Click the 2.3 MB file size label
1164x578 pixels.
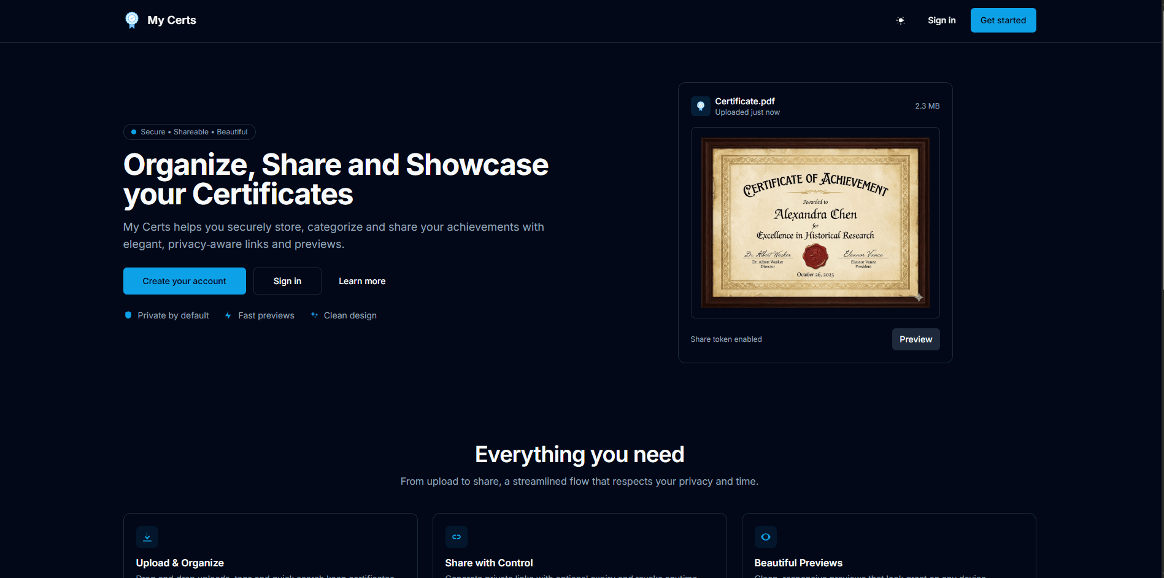(x=927, y=106)
